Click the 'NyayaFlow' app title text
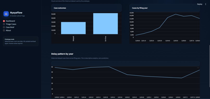Viewport: 210px width, 99px height. pyautogui.click(x=16, y=13)
